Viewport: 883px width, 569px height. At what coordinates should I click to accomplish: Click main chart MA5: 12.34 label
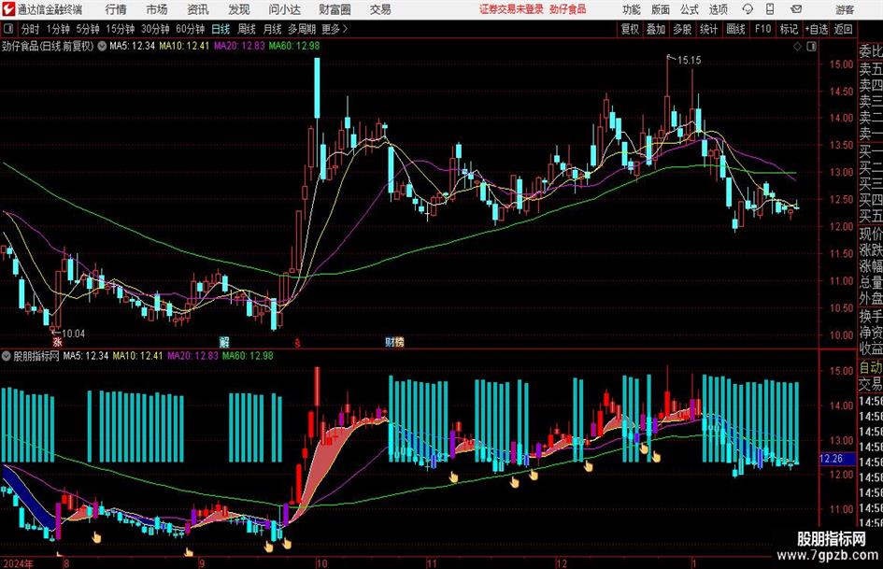(133, 46)
